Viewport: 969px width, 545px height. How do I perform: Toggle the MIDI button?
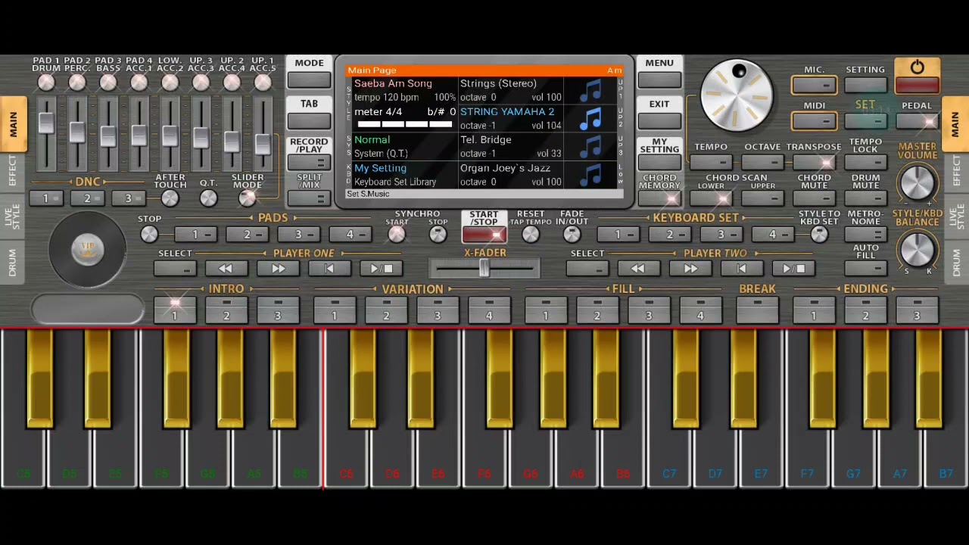tap(814, 120)
